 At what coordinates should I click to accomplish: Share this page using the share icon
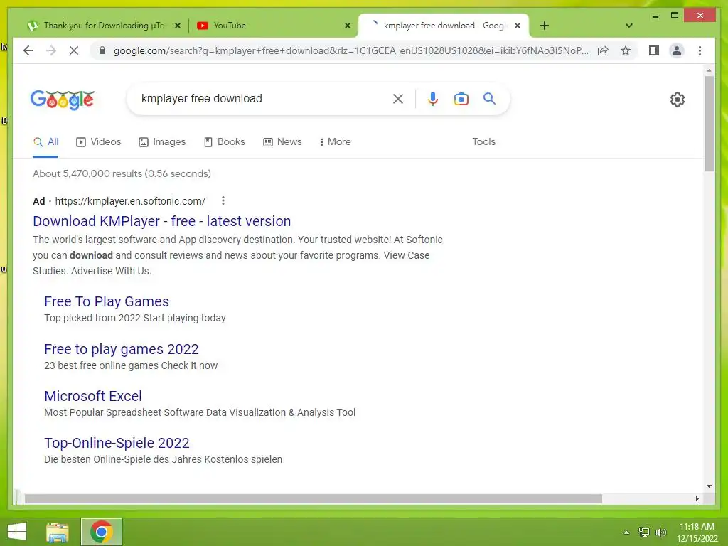click(x=603, y=50)
